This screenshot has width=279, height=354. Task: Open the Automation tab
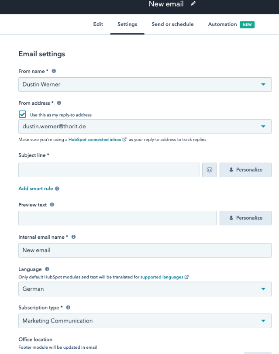click(222, 24)
